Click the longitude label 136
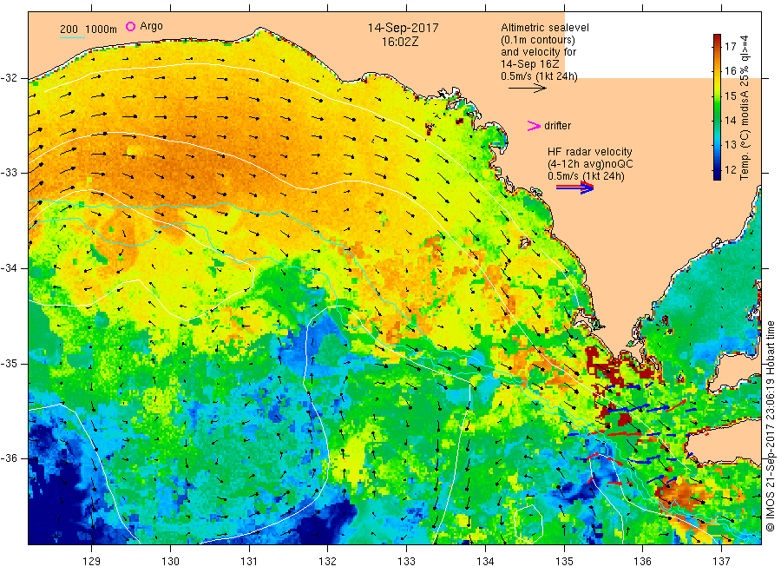781x573 pixels. tap(643, 562)
